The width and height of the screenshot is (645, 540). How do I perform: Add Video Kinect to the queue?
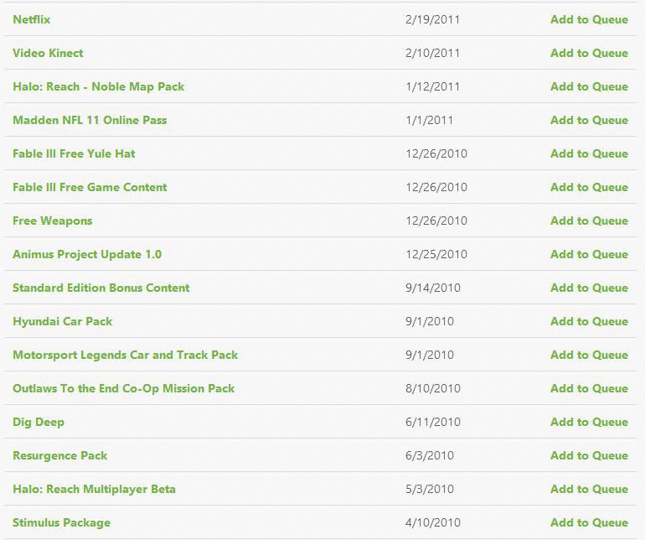pyautogui.click(x=589, y=53)
